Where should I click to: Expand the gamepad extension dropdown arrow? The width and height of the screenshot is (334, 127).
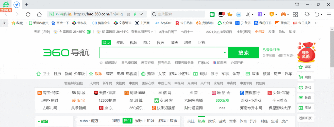coord(288,14)
